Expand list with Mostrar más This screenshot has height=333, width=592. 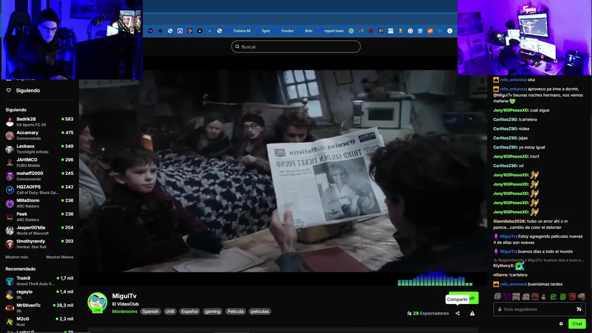[17, 257]
